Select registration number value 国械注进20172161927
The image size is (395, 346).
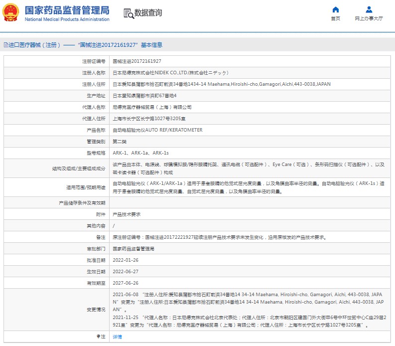[137, 61]
